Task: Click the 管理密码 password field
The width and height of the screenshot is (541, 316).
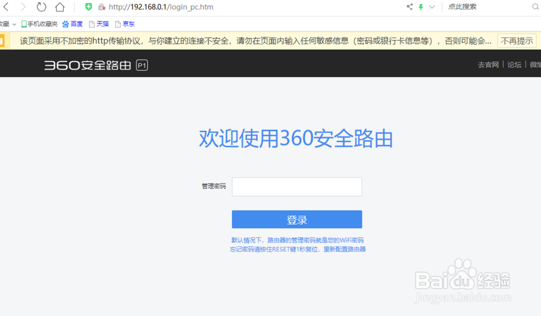Action: [x=296, y=187]
